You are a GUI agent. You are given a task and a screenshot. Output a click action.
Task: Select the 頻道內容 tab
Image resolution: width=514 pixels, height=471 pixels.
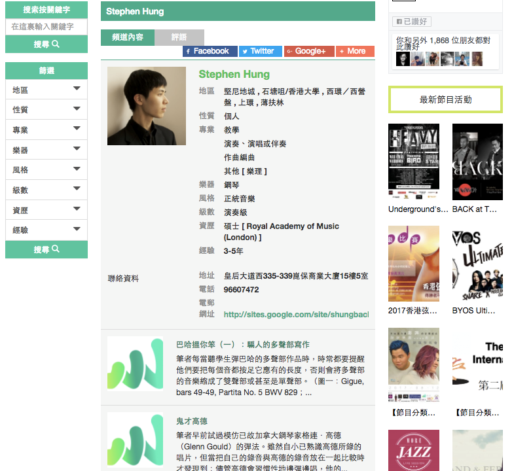128,37
